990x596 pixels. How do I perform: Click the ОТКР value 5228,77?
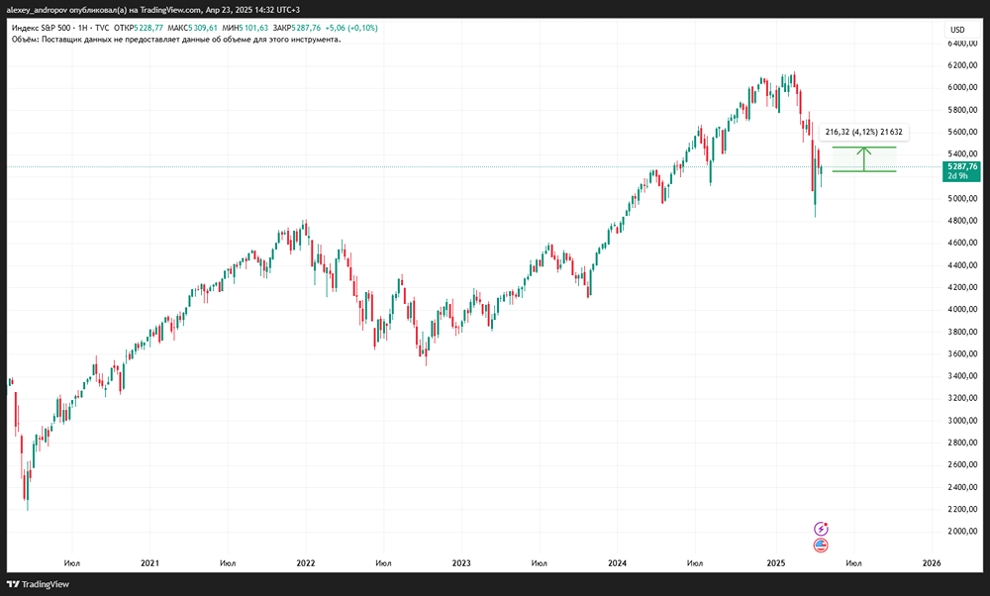148,28
